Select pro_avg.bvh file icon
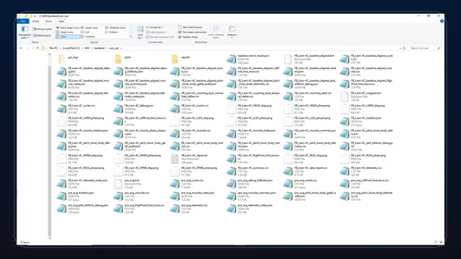Viewport: 461px width, 259px height. pyautogui.click(x=118, y=184)
